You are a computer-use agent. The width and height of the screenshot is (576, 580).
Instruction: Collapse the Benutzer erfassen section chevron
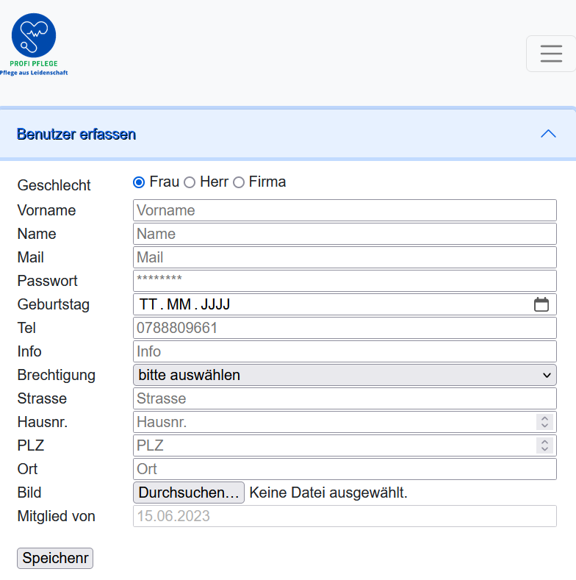(x=548, y=134)
